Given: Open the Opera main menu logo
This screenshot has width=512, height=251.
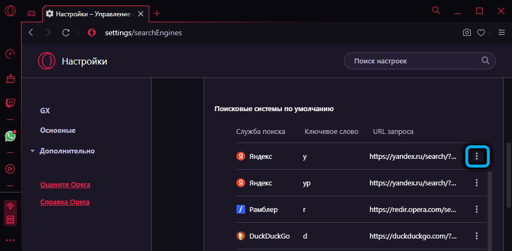Looking at the screenshot, I should [x=10, y=11].
